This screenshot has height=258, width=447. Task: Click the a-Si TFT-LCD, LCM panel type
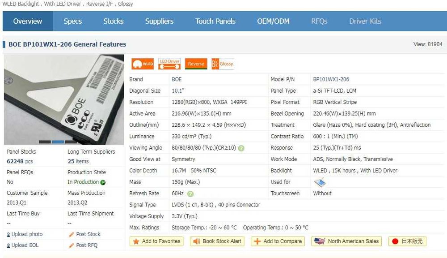point(335,91)
